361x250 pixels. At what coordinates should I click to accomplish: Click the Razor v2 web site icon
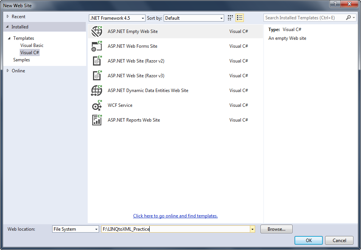(97, 61)
